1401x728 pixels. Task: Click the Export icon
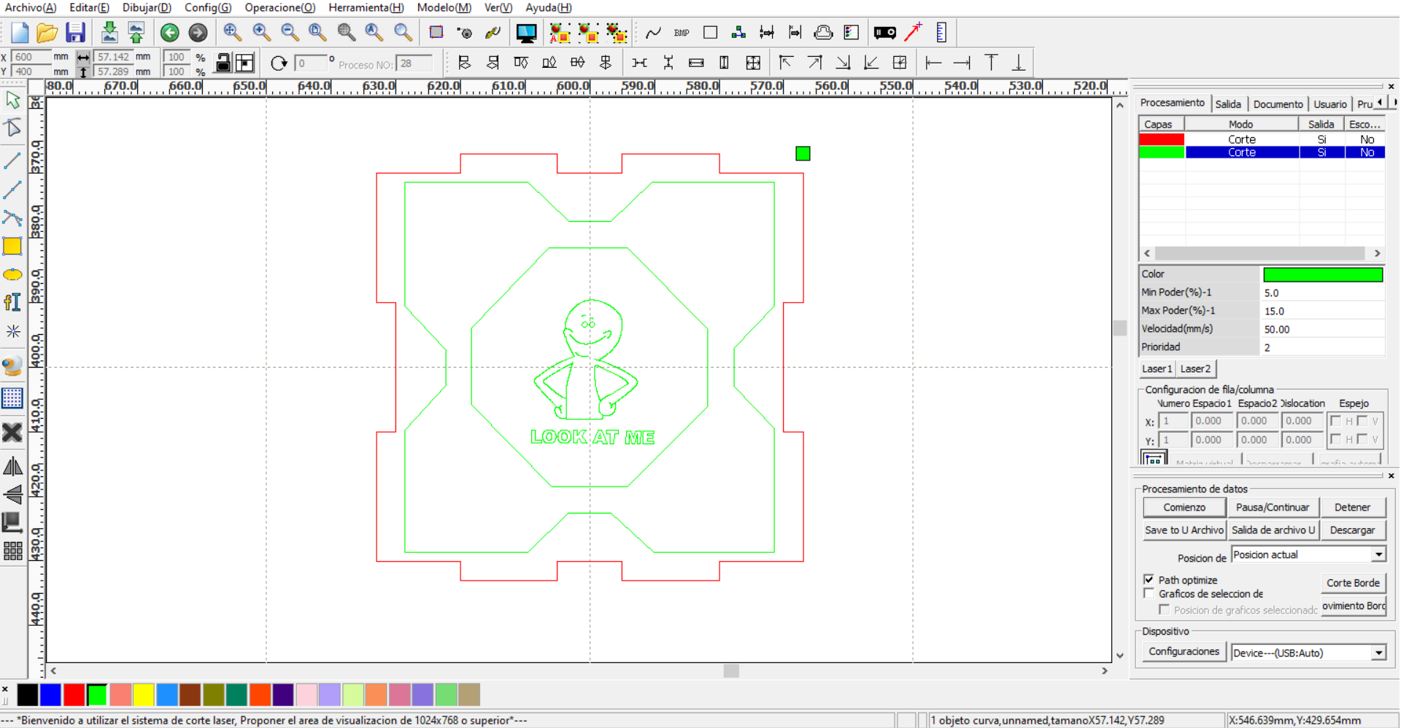coord(136,33)
